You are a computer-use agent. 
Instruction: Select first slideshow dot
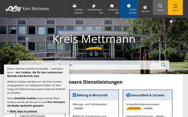tap(171, 21)
